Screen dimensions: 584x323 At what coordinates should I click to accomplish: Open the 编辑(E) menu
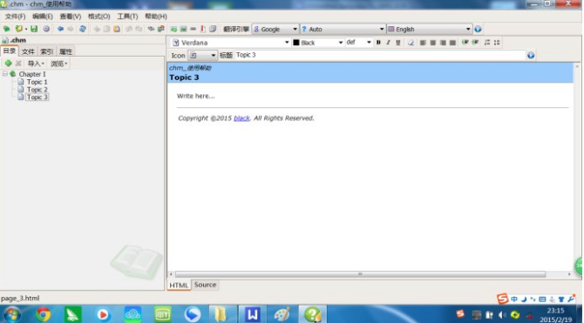pyautogui.click(x=43, y=17)
